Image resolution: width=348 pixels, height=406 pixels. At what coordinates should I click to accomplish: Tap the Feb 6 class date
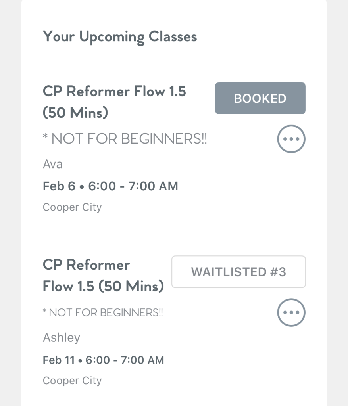(59, 186)
